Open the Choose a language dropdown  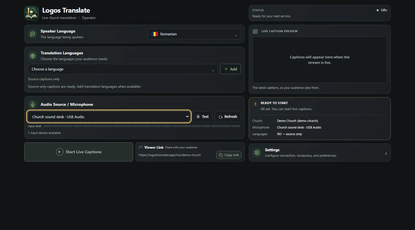(123, 69)
